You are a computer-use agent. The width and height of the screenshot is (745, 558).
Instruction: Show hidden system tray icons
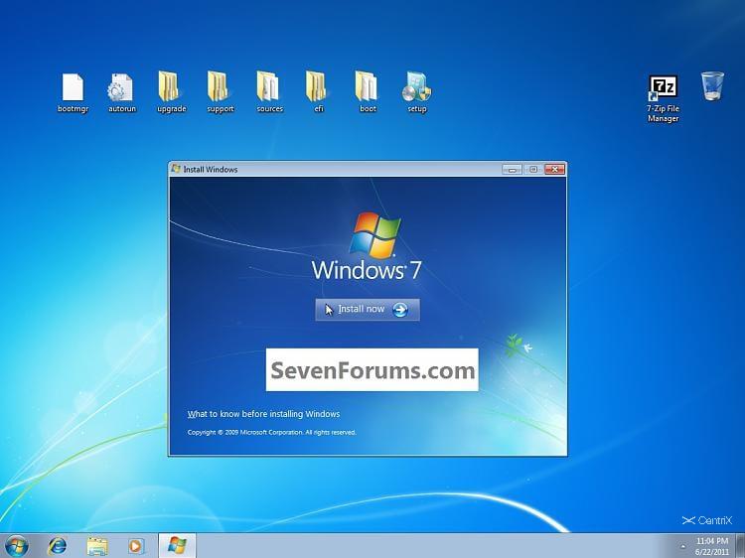682,546
